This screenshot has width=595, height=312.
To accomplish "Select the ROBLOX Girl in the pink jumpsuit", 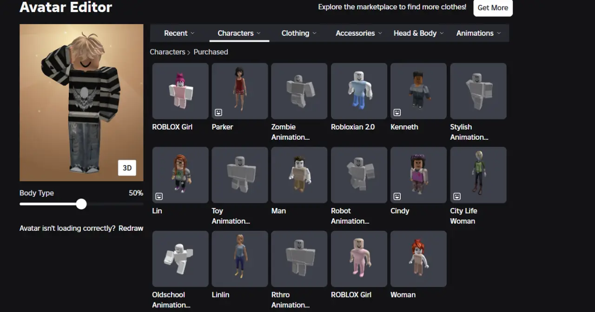I will tap(359, 259).
